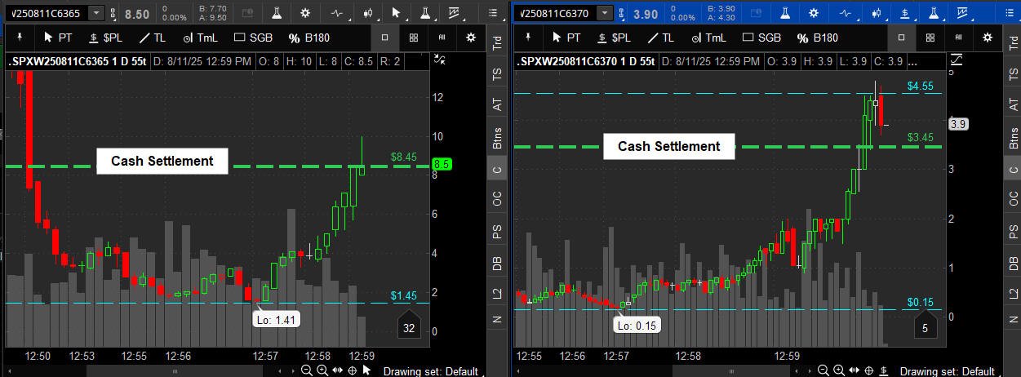Open symbol dropdown for the C6365 chart

(x=96, y=14)
